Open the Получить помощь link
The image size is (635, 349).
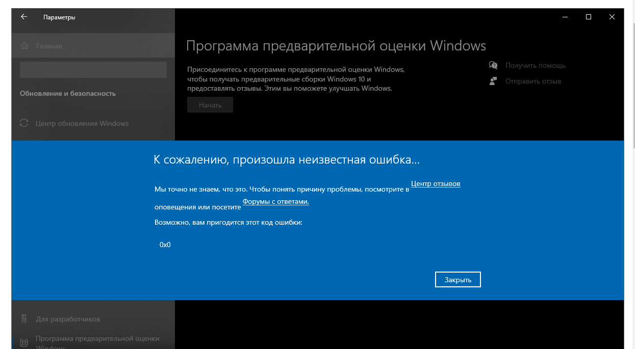536,65
